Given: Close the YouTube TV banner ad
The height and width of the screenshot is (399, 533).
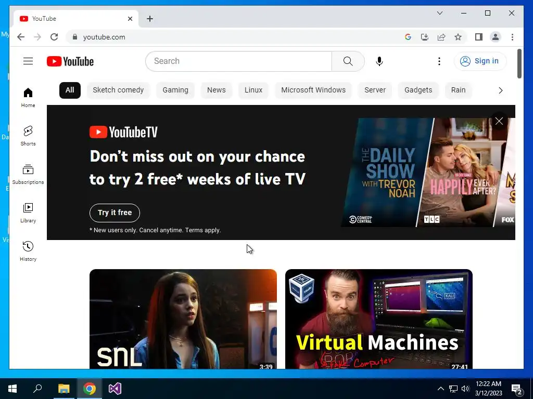Looking at the screenshot, I should [x=499, y=121].
